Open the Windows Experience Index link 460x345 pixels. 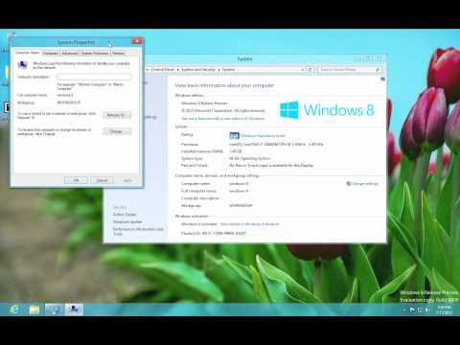click(263, 136)
